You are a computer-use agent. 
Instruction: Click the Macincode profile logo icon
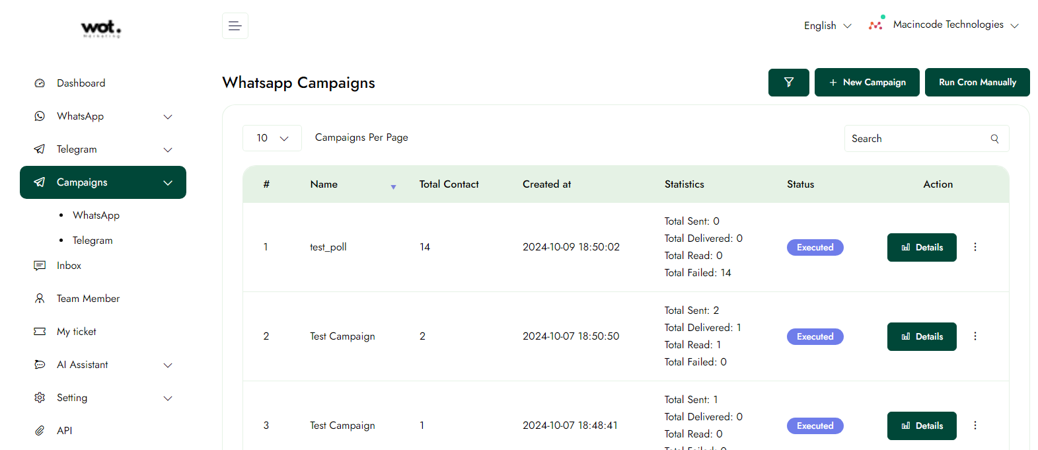875,25
